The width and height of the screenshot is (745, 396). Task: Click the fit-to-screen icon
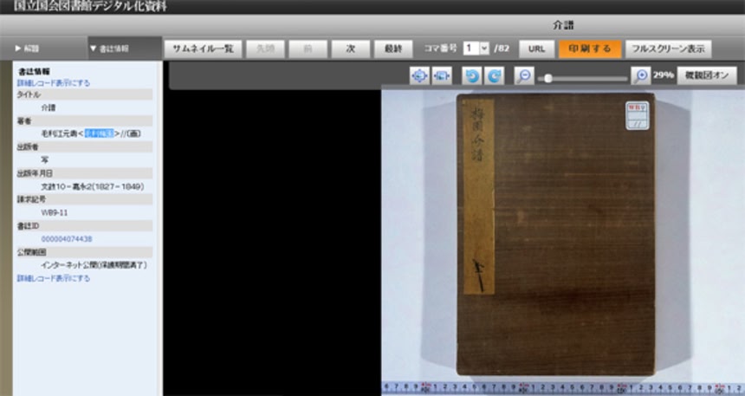[x=419, y=76]
